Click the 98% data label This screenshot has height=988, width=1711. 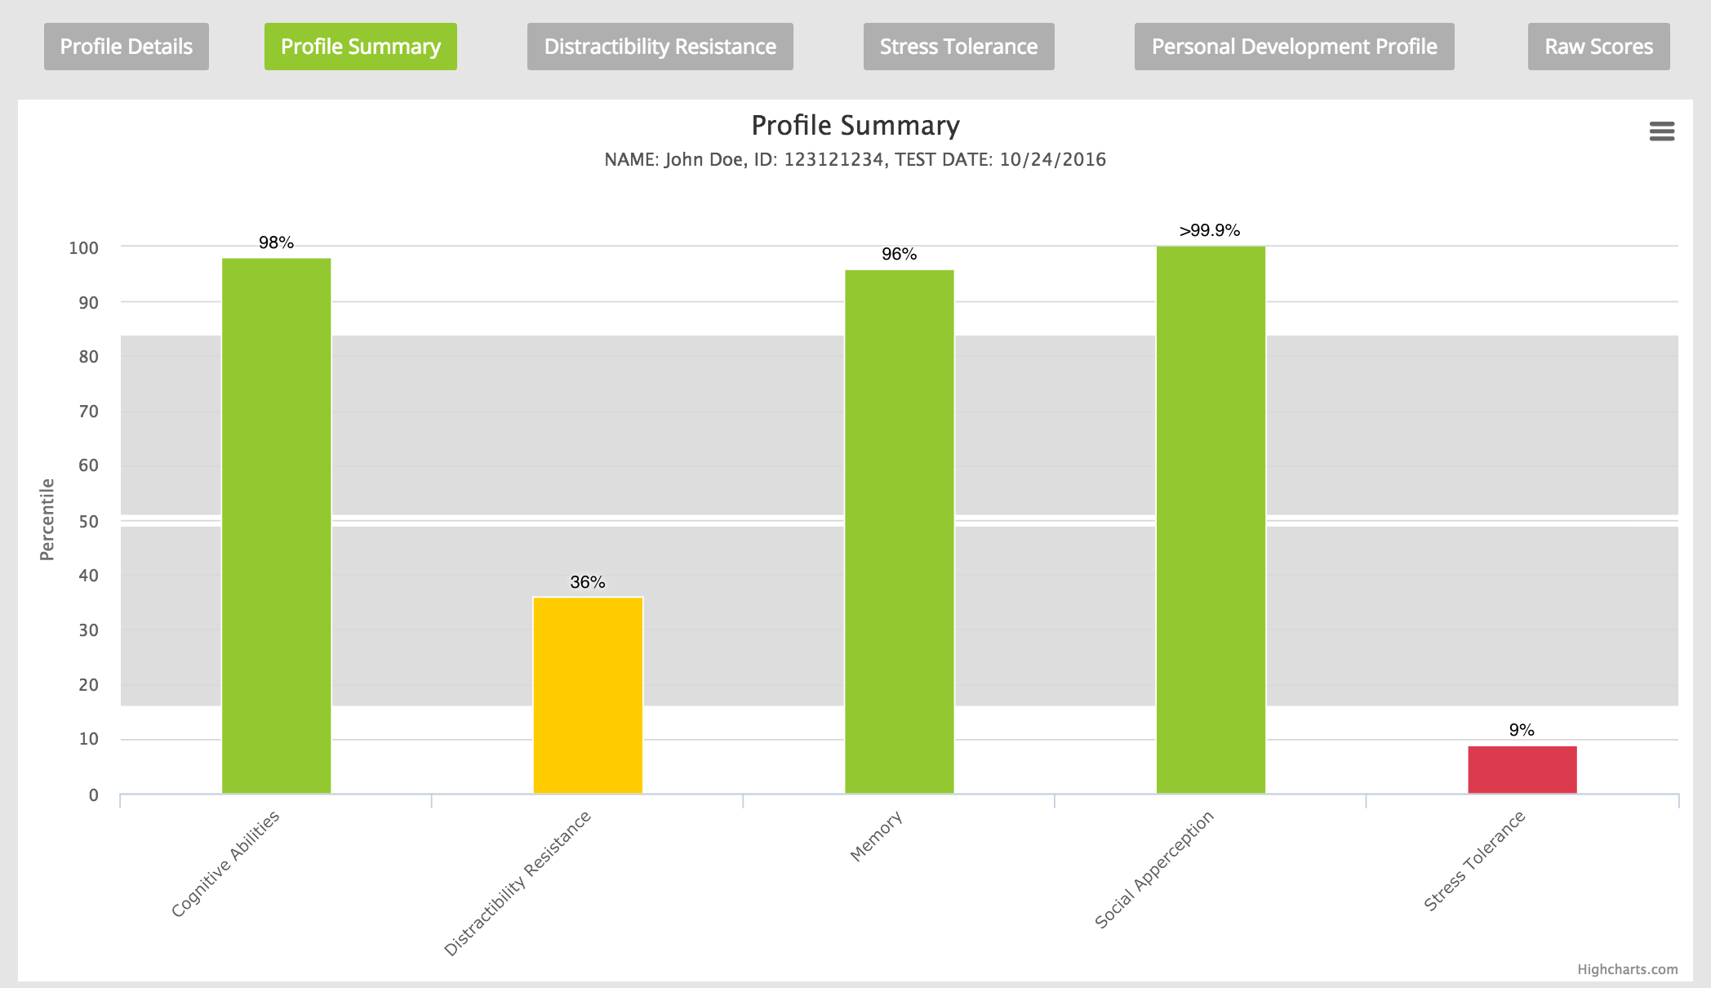pyautogui.click(x=276, y=243)
